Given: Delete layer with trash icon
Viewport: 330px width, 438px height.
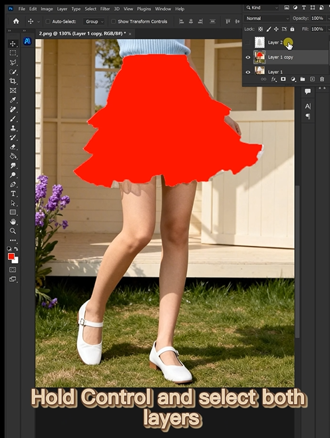Looking at the screenshot, I should pyautogui.click(x=322, y=79).
